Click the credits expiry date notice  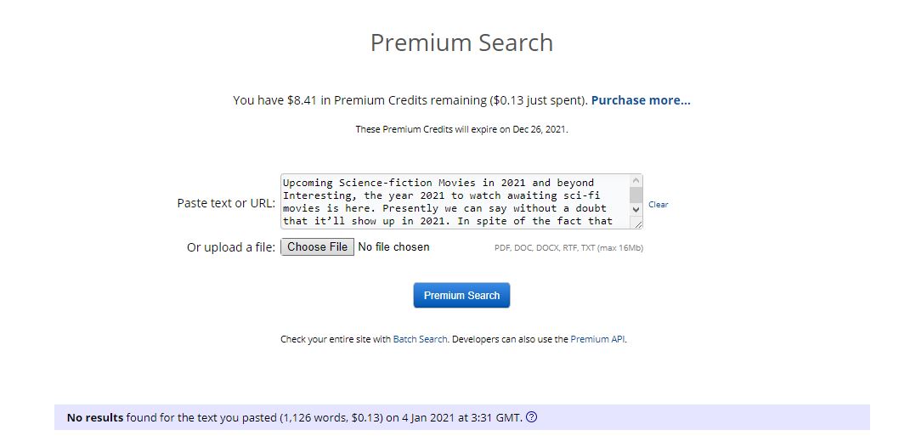click(461, 130)
